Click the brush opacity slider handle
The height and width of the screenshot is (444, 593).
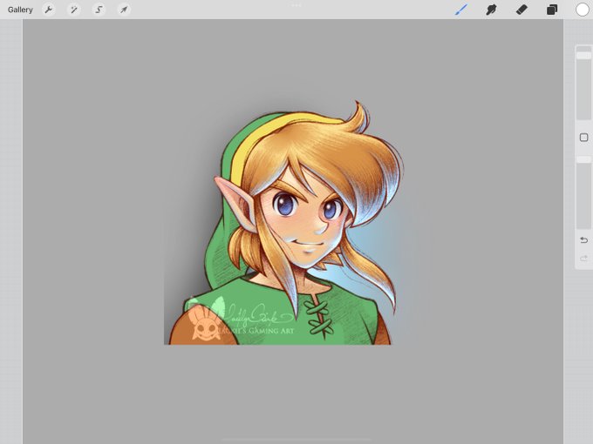(583, 159)
